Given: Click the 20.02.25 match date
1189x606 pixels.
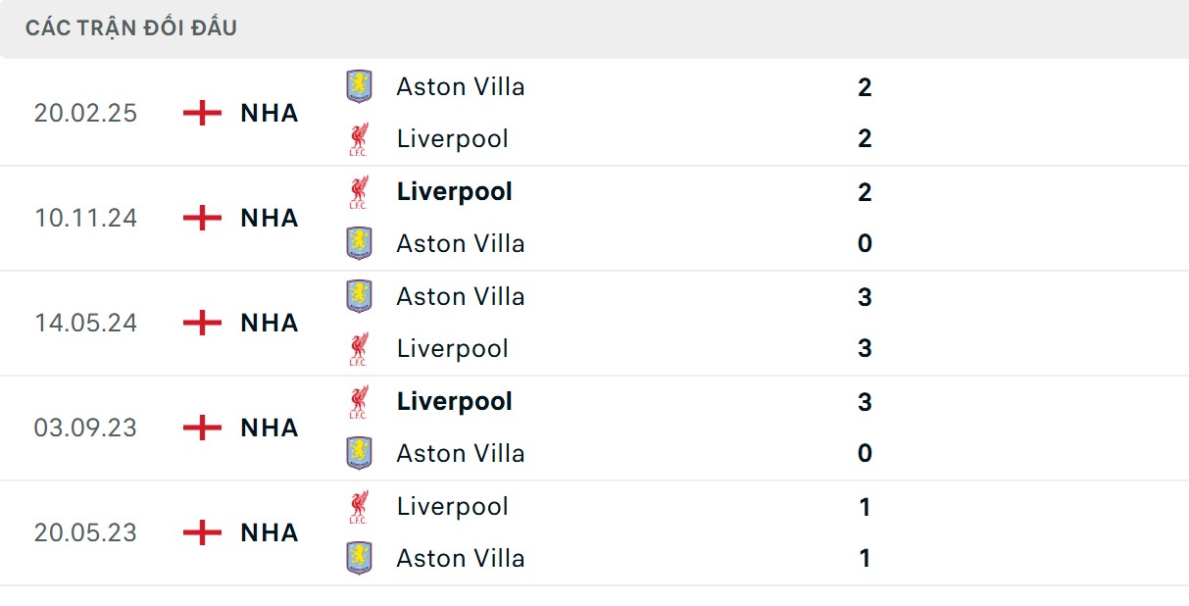Looking at the screenshot, I should point(85,113).
